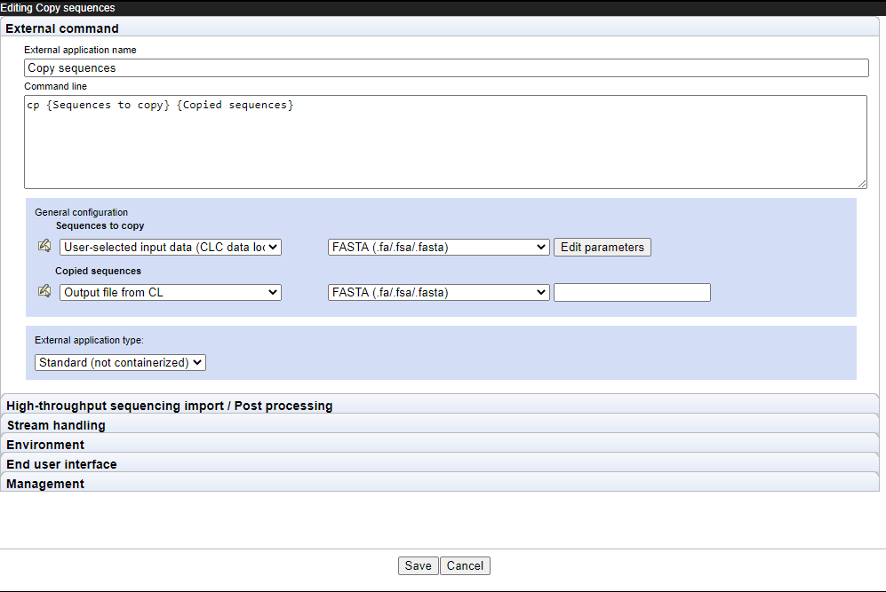Open the Output file from CL dropdown
This screenshot has height=592, width=886.
[x=170, y=292]
